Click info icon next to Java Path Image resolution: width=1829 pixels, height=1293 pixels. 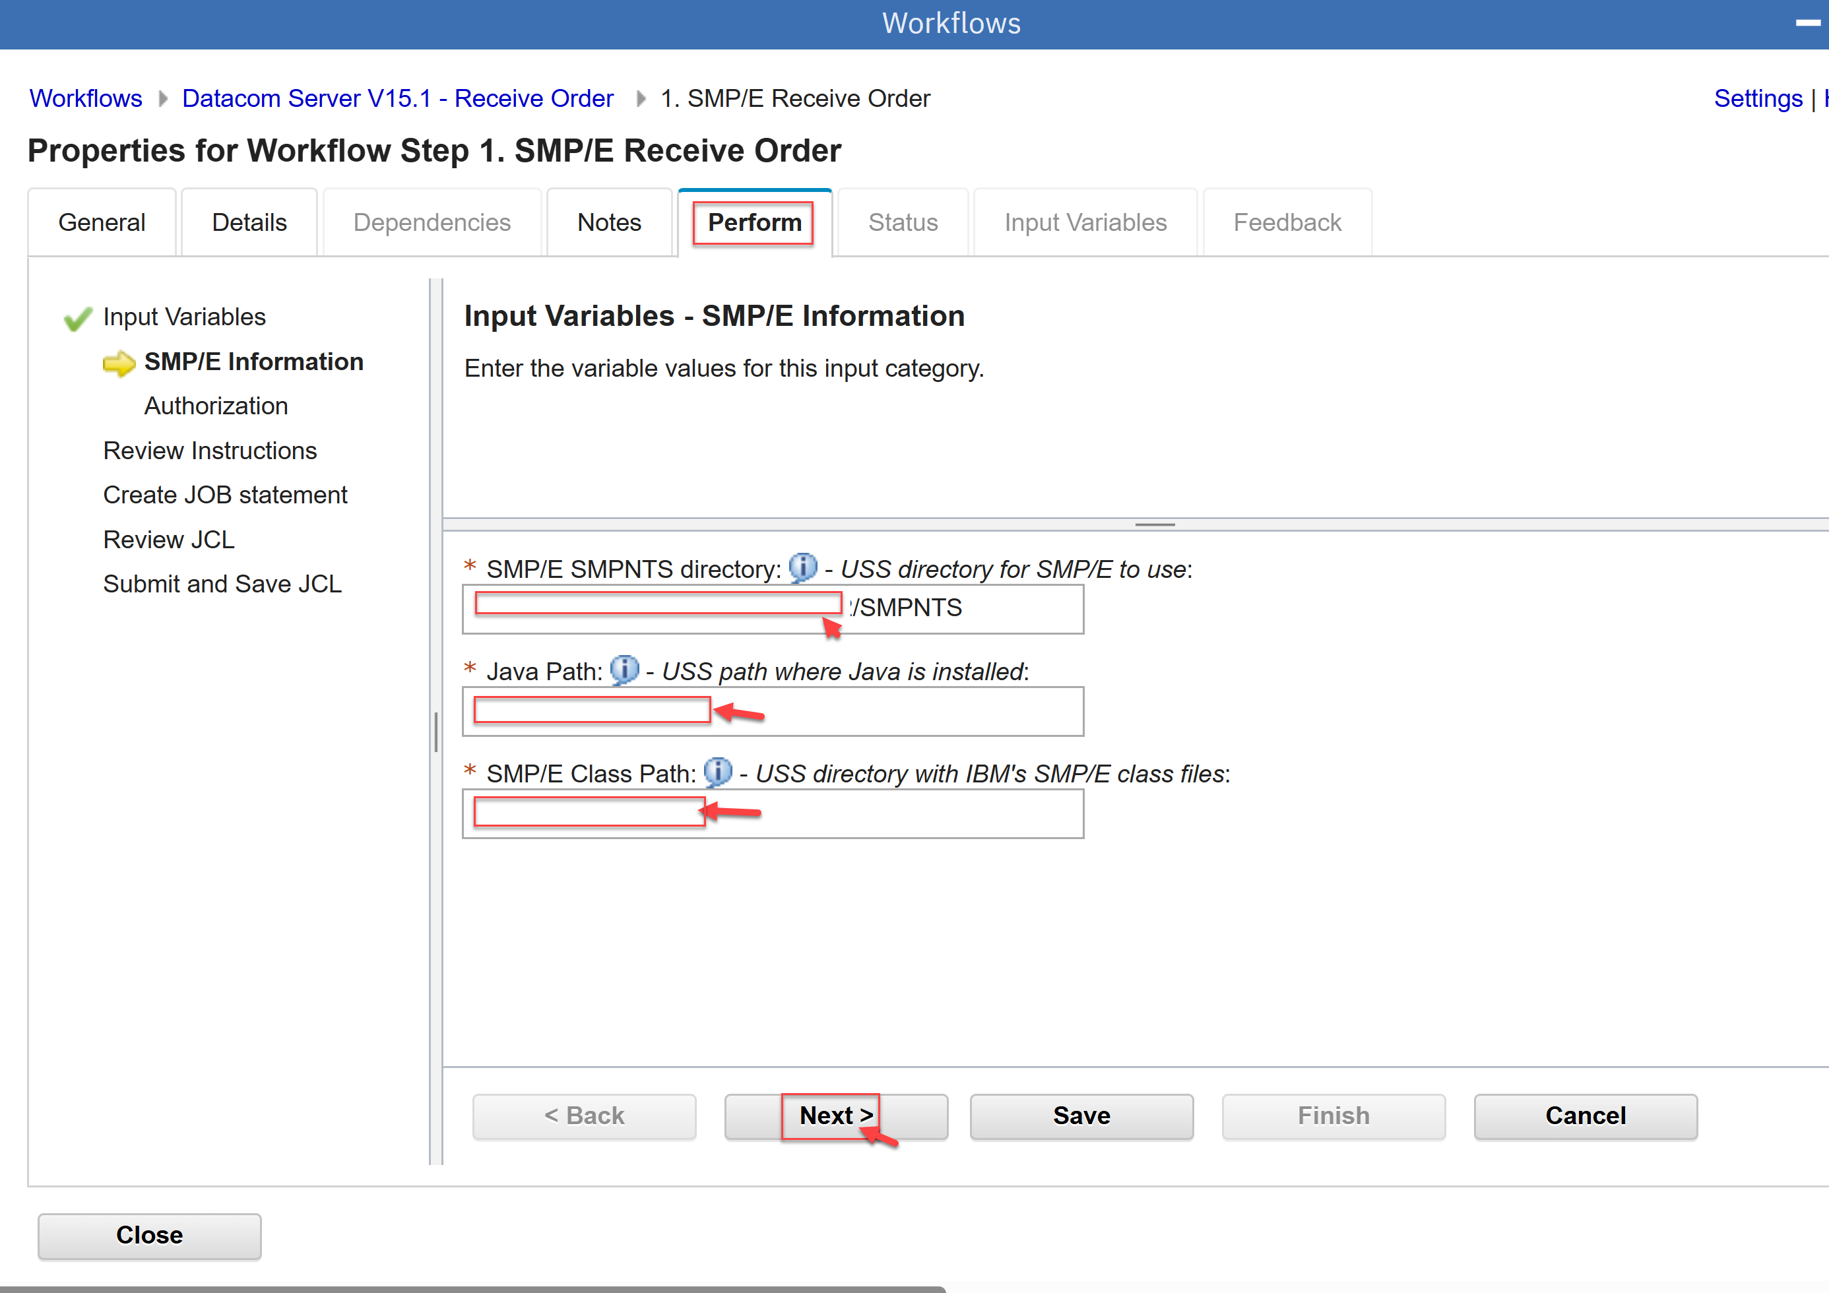point(624,670)
